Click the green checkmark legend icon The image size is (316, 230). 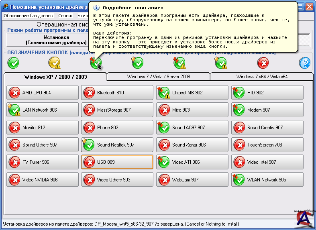click(x=13, y=63)
